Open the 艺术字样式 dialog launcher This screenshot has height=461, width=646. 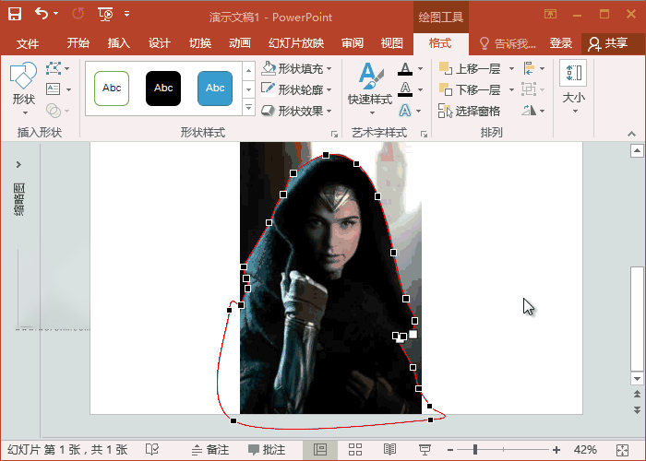coord(424,135)
